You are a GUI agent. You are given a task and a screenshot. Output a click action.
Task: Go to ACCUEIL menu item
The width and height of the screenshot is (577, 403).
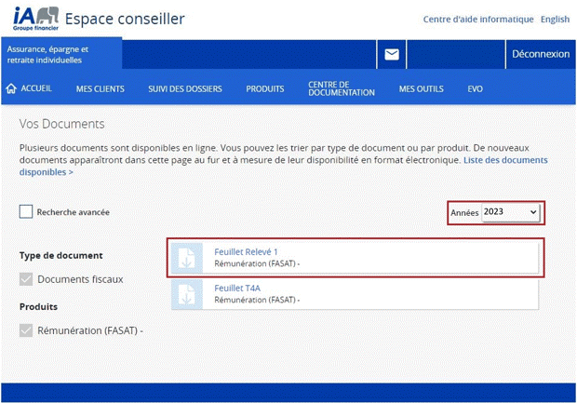[x=36, y=88]
